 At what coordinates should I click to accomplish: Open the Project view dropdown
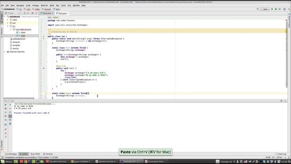tap(12, 13)
